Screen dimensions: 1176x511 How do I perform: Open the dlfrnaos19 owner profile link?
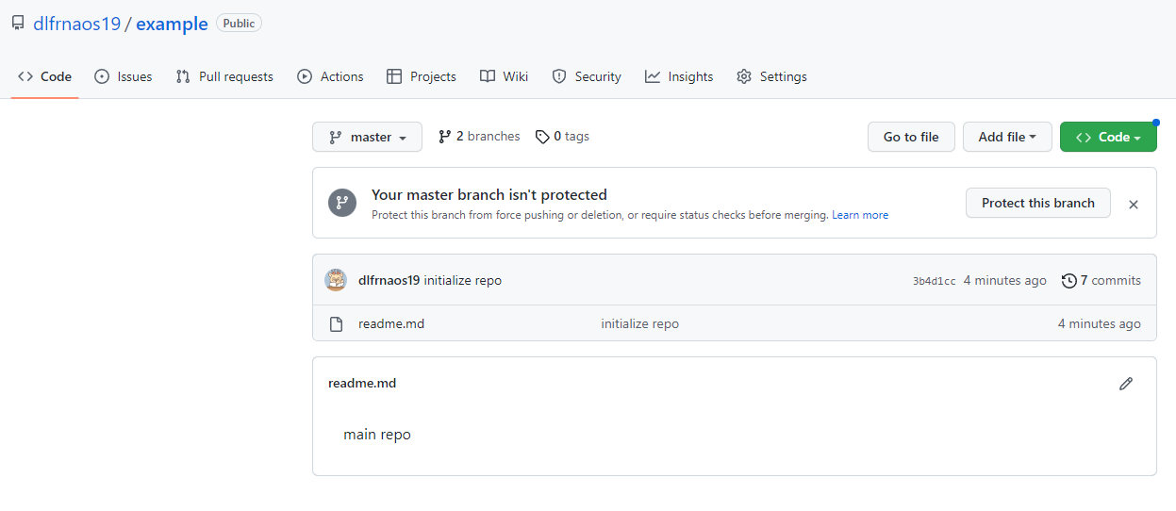[77, 24]
